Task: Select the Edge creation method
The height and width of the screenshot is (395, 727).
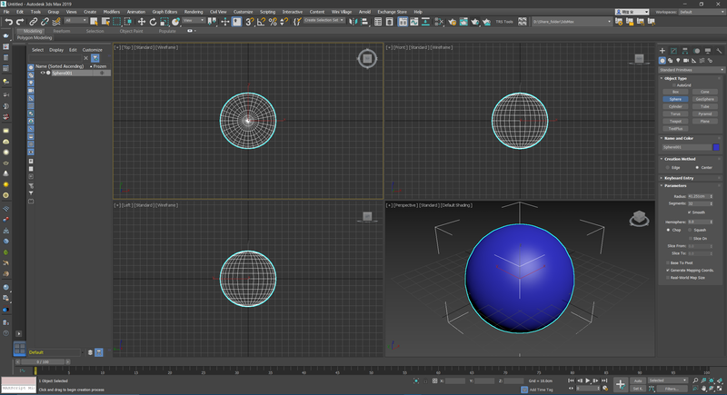Action: (x=666, y=167)
